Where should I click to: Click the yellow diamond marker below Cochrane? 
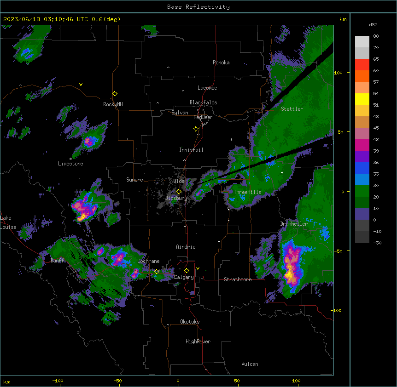pyautogui.click(x=157, y=272)
